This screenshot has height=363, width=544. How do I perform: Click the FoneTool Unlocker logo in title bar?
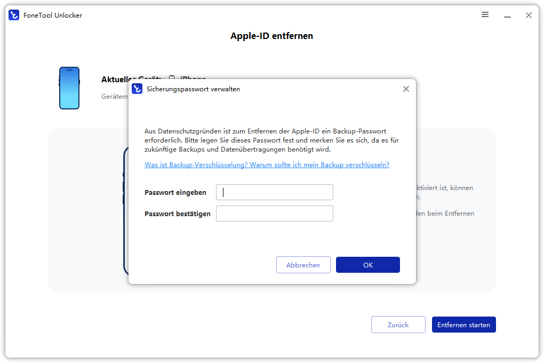pos(14,15)
